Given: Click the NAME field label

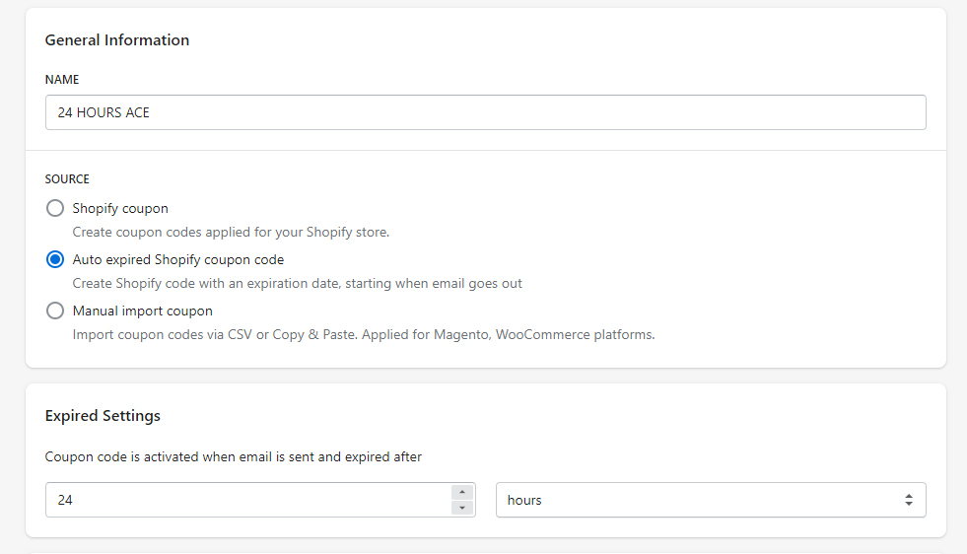Looking at the screenshot, I should 62,80.
